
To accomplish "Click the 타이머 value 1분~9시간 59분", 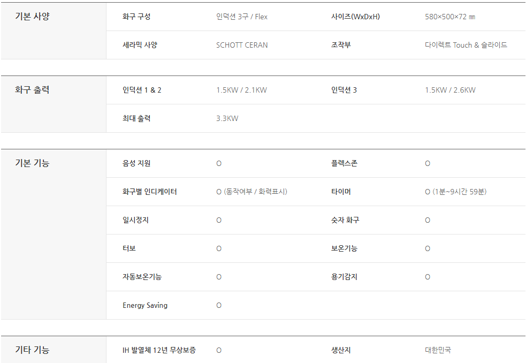I will click(455, 192).
